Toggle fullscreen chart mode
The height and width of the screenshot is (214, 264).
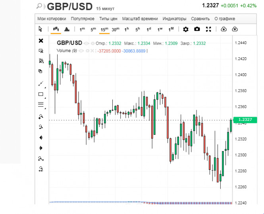pos(208,29)
